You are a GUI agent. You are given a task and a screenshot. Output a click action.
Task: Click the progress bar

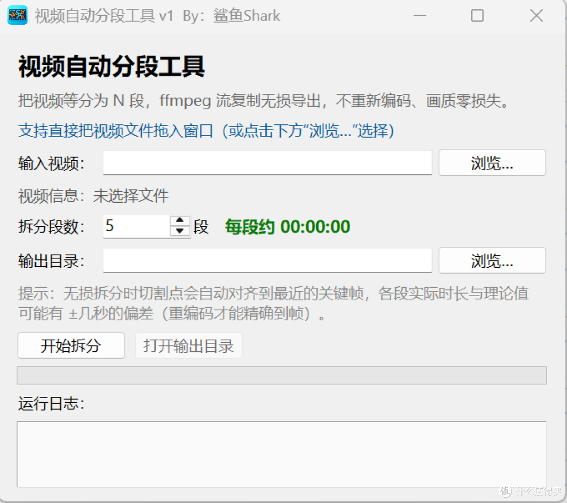tap(282, 375)
